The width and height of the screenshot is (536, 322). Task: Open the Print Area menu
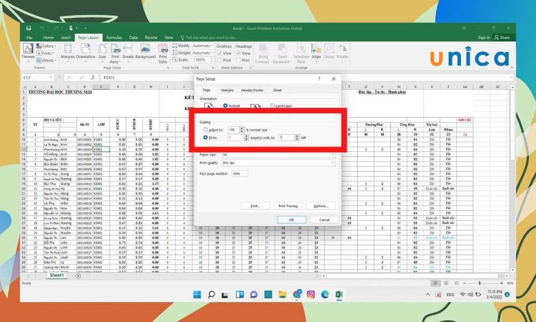point(115,54)
